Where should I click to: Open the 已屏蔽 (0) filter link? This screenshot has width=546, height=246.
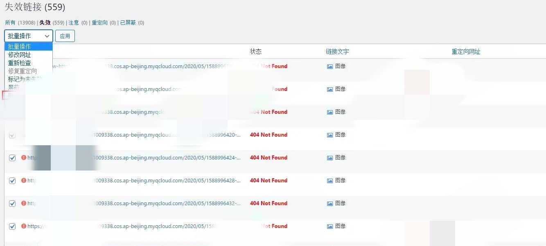[128, 23]
